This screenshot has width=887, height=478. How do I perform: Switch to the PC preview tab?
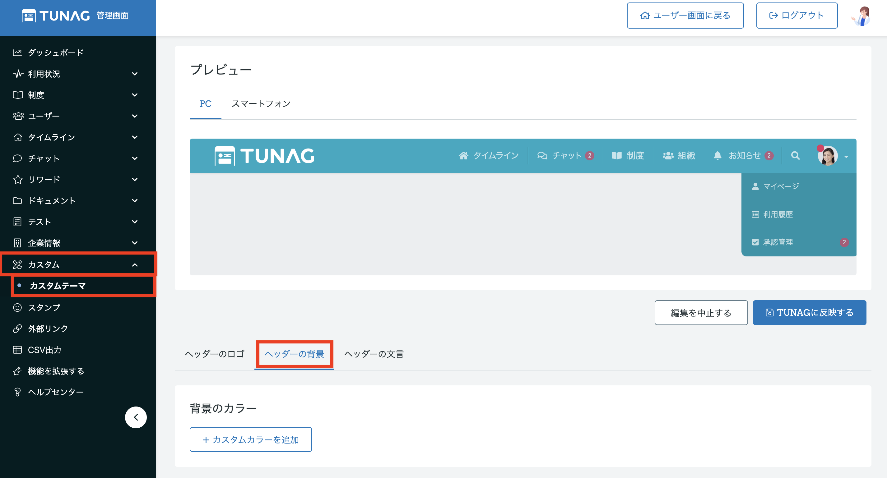pyautogui.click(x=206, y=104)
